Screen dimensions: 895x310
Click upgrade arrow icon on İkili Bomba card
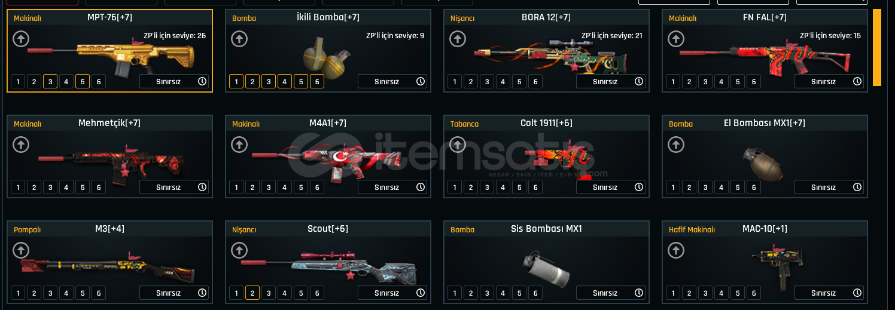(x=239, y=39)
